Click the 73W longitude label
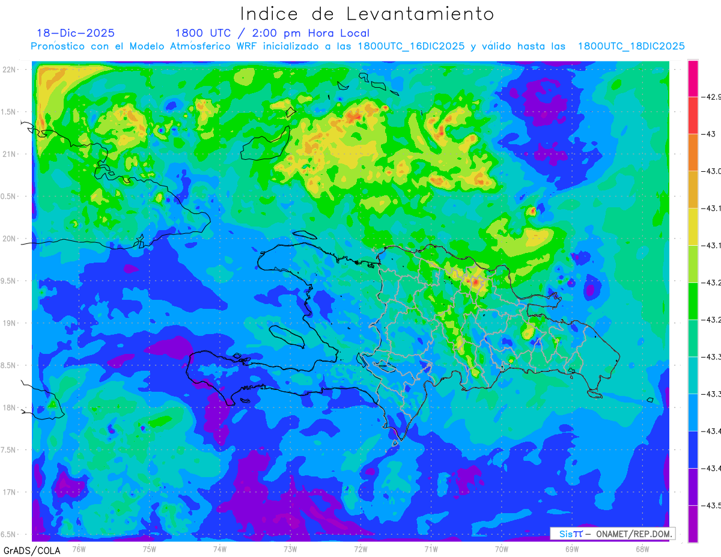721x557 pixels. (290, 548)
